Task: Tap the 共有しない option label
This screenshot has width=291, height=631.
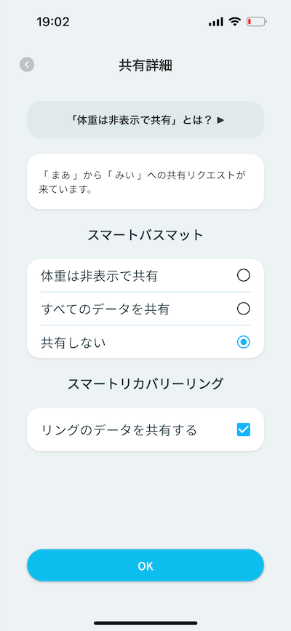Action: click(73, 343)
